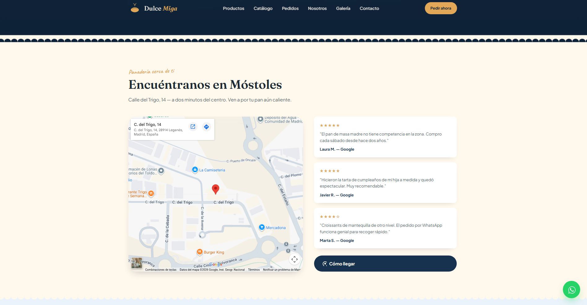Image resolution: width=587 pixels, height=305 pixels.
Task: Click star rating on Marta S. review
Action: tap(330, 217)
